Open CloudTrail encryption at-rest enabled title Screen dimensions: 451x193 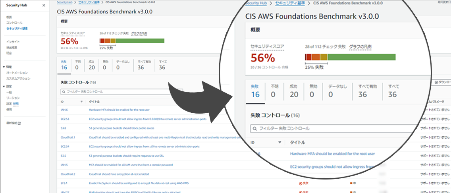point(119,174)
